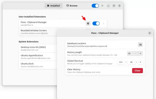Viewport: 156px width, 99px height.
Task: Open the hamburger menu in Extensions window
Action: tap(102, 6)
